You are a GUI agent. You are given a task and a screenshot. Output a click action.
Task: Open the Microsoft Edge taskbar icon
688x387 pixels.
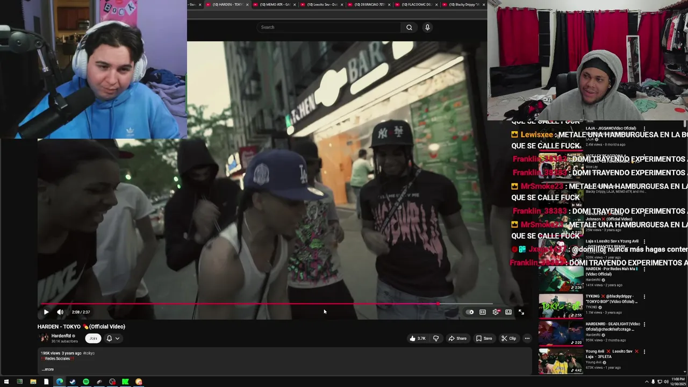[59, 382]
